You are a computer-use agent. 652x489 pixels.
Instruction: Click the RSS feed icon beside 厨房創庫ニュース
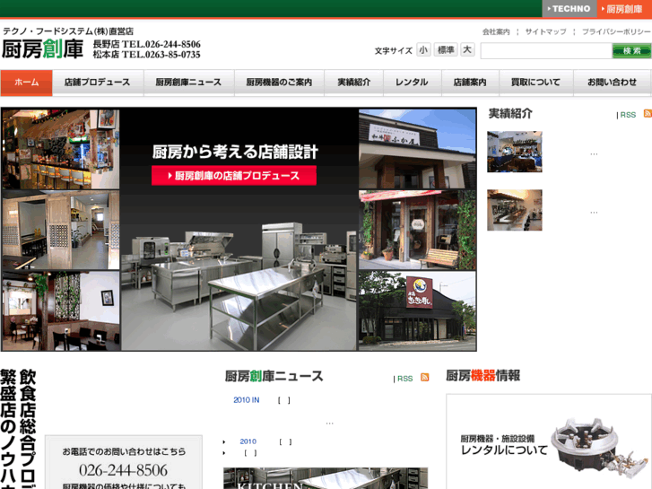(x=424, y=377)
